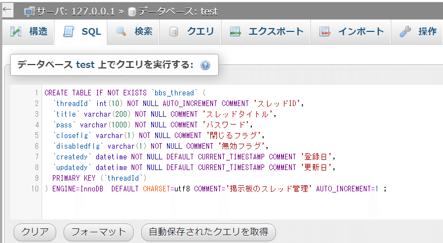Open the 検索 tab
This screenshot has width=443, height=243.
click(133, 32)
